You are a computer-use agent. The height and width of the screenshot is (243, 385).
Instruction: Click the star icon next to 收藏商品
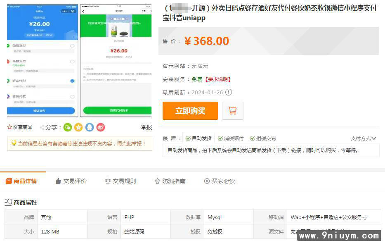click(x=9, y=127)
